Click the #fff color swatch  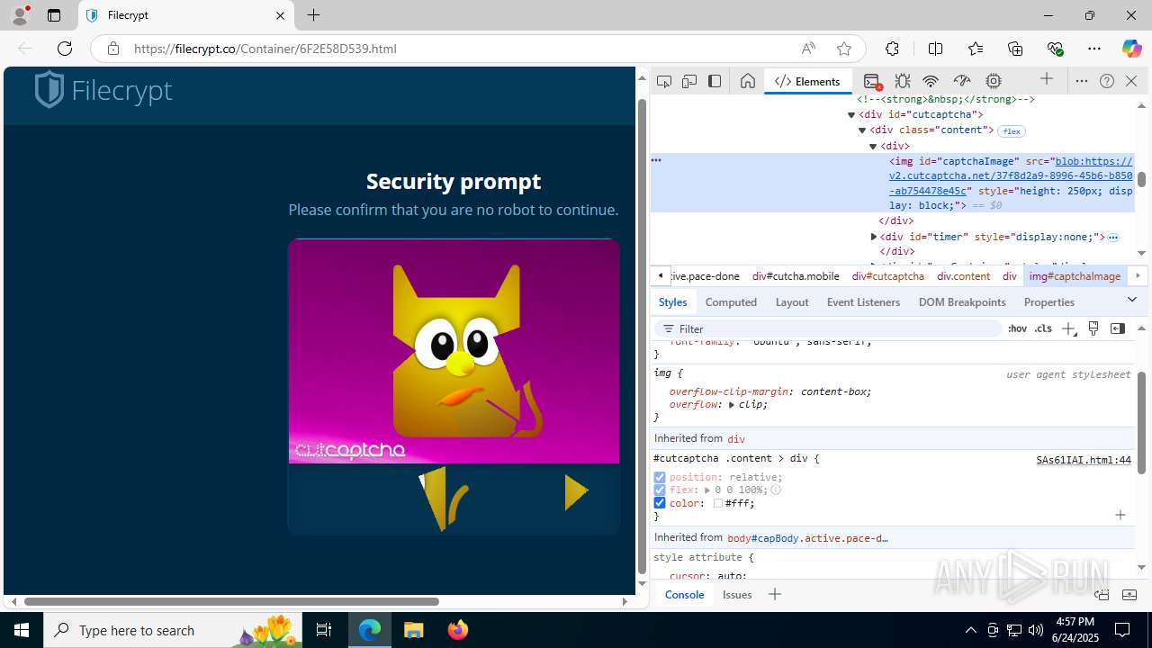718,504
